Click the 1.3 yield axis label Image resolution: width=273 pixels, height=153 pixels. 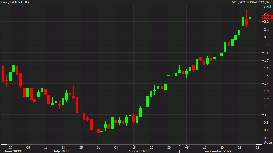[x=266, y=91]
